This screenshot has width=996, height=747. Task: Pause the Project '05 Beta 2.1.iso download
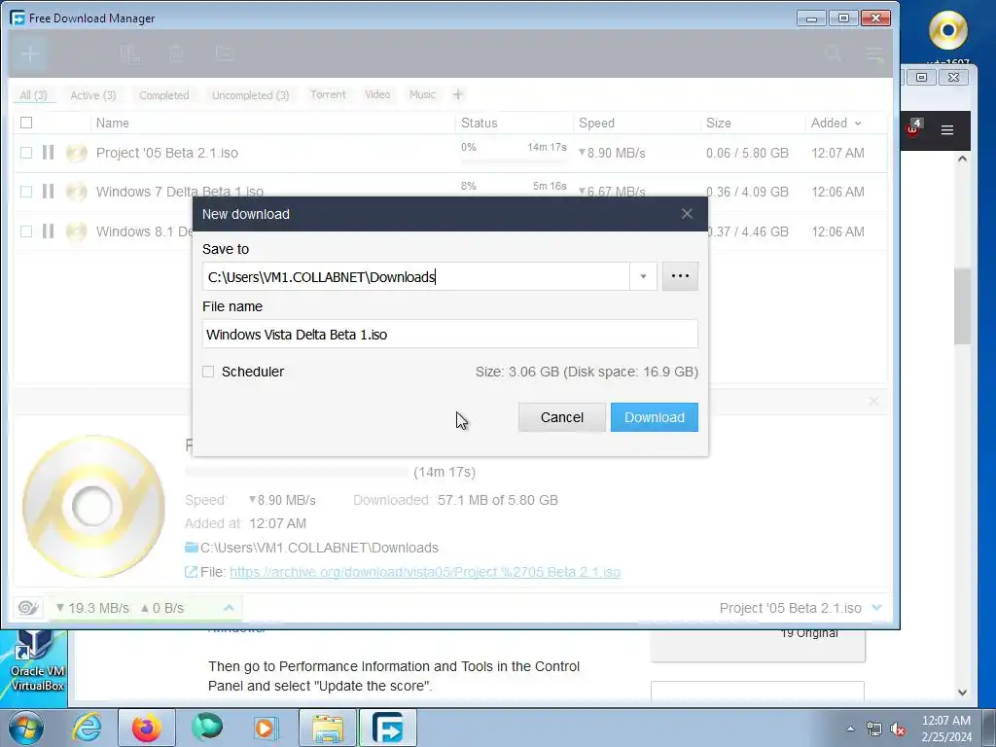[x=49, y=153]
